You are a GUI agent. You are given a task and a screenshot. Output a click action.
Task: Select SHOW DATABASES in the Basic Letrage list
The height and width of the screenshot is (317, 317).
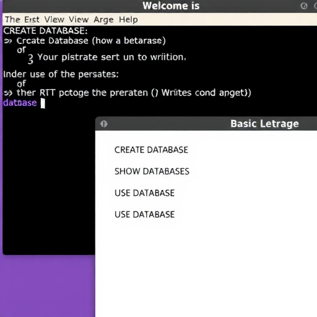[x=152, y=172]
